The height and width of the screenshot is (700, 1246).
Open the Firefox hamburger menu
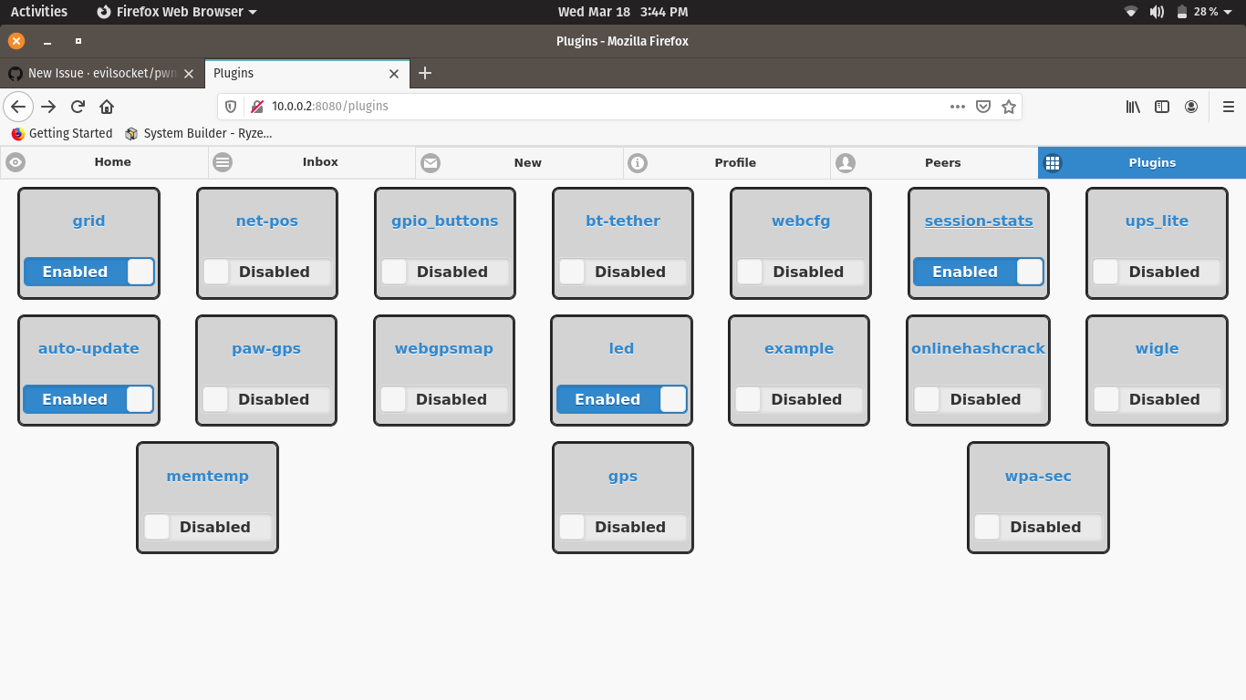pos(1229,106)
